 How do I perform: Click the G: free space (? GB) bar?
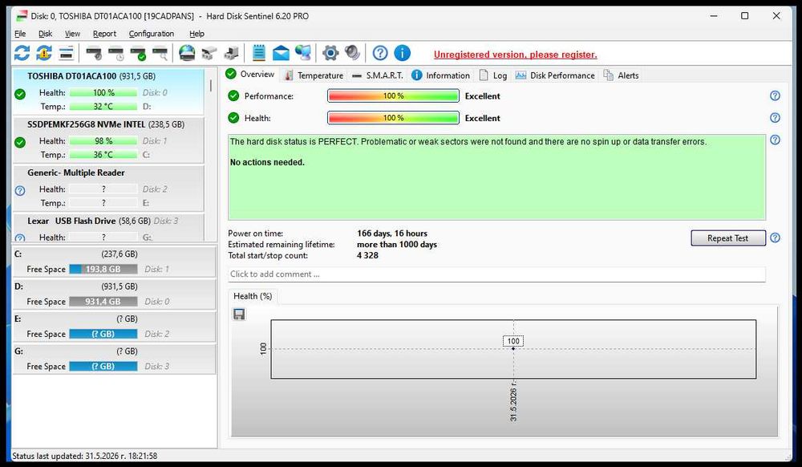(x=103, y=366)
